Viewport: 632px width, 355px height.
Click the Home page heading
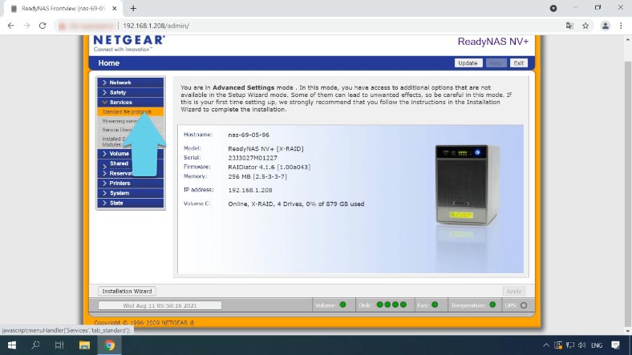pyautogui.click(x=109, y=63)
